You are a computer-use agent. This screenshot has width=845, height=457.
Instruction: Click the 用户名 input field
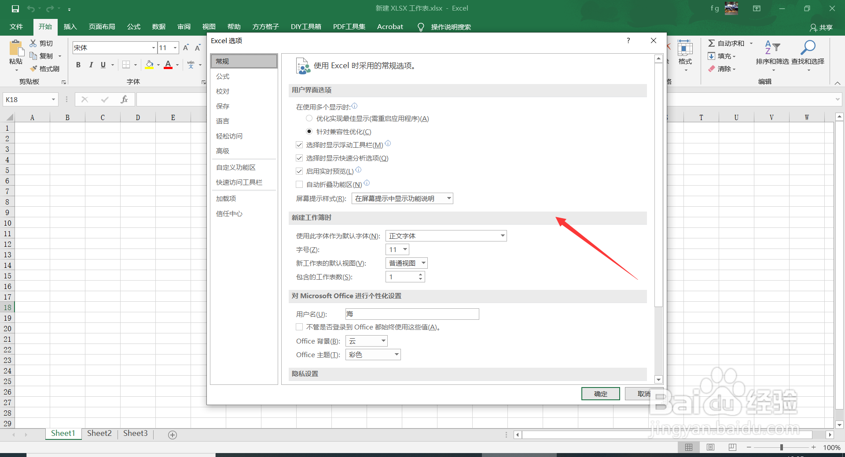411,314
